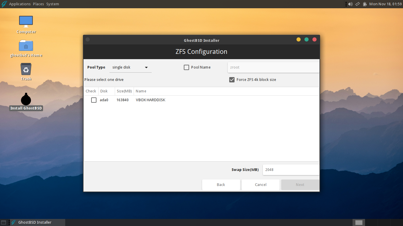Image resolution: width=403 pixels, height=226 pixels.
Task: Click the Cancel button
Action: tap(261, 185)
